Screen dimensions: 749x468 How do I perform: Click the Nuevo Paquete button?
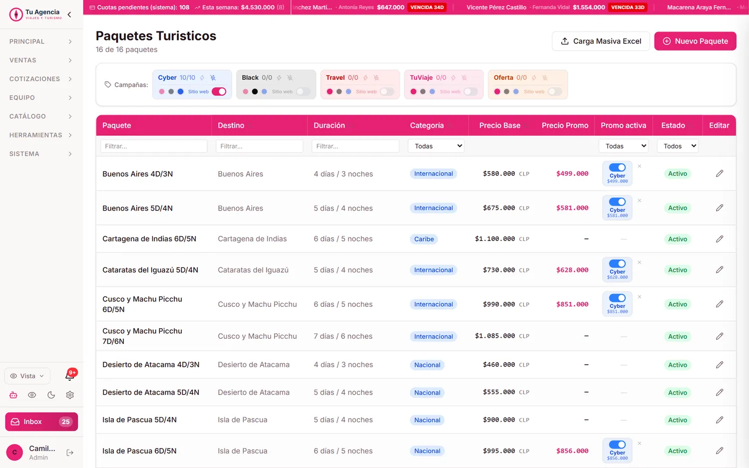pyautogui.click(x=695, y=41)
